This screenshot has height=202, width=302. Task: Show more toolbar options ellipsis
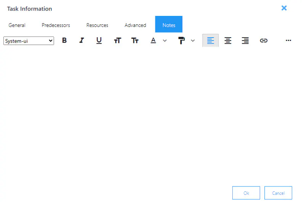[x=288, y=41]
